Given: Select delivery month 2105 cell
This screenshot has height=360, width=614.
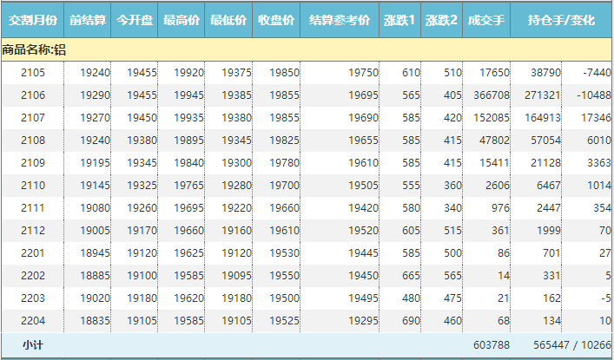Looking at the screenshot, I should [33, 73].
